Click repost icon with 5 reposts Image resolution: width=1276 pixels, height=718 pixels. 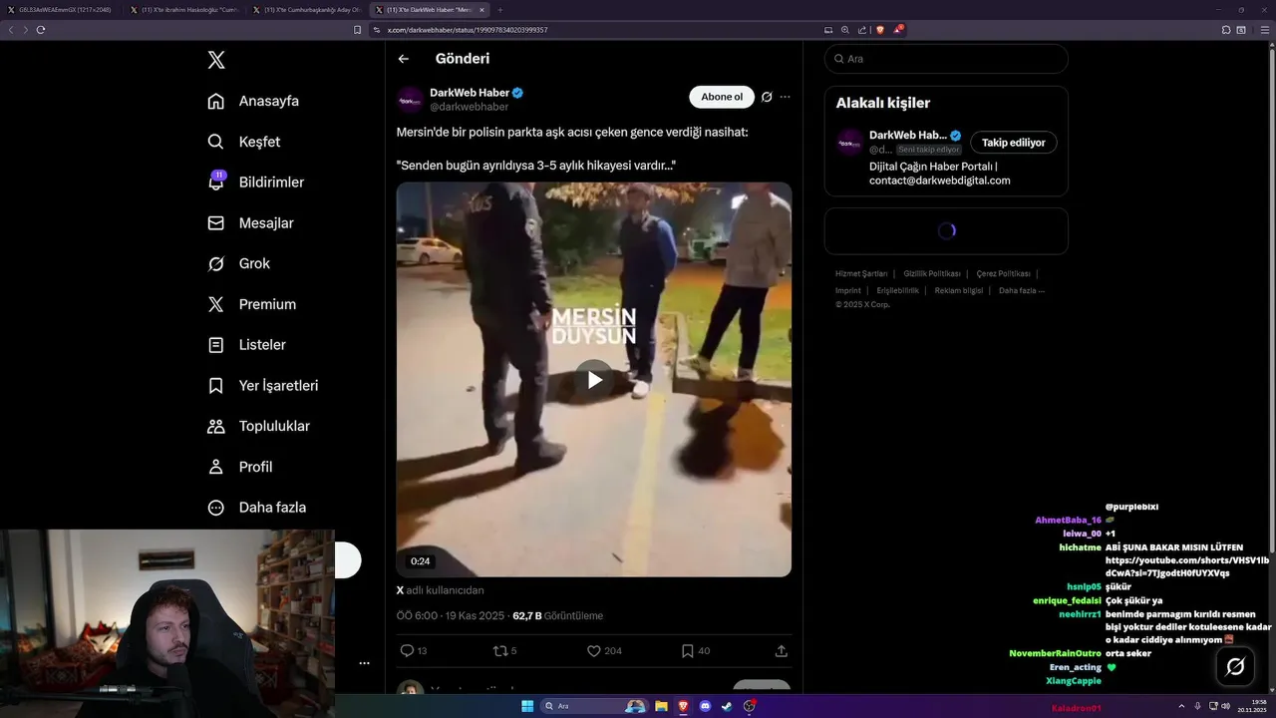click(x=500, y=650)
